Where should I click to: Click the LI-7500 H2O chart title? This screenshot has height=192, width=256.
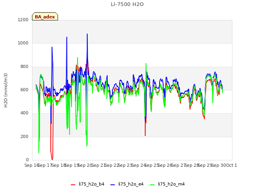click(127, 4)
